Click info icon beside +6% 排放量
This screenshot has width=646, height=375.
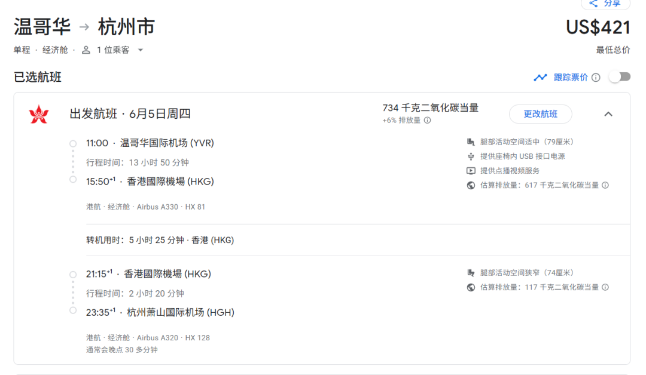tap(427, 121)
